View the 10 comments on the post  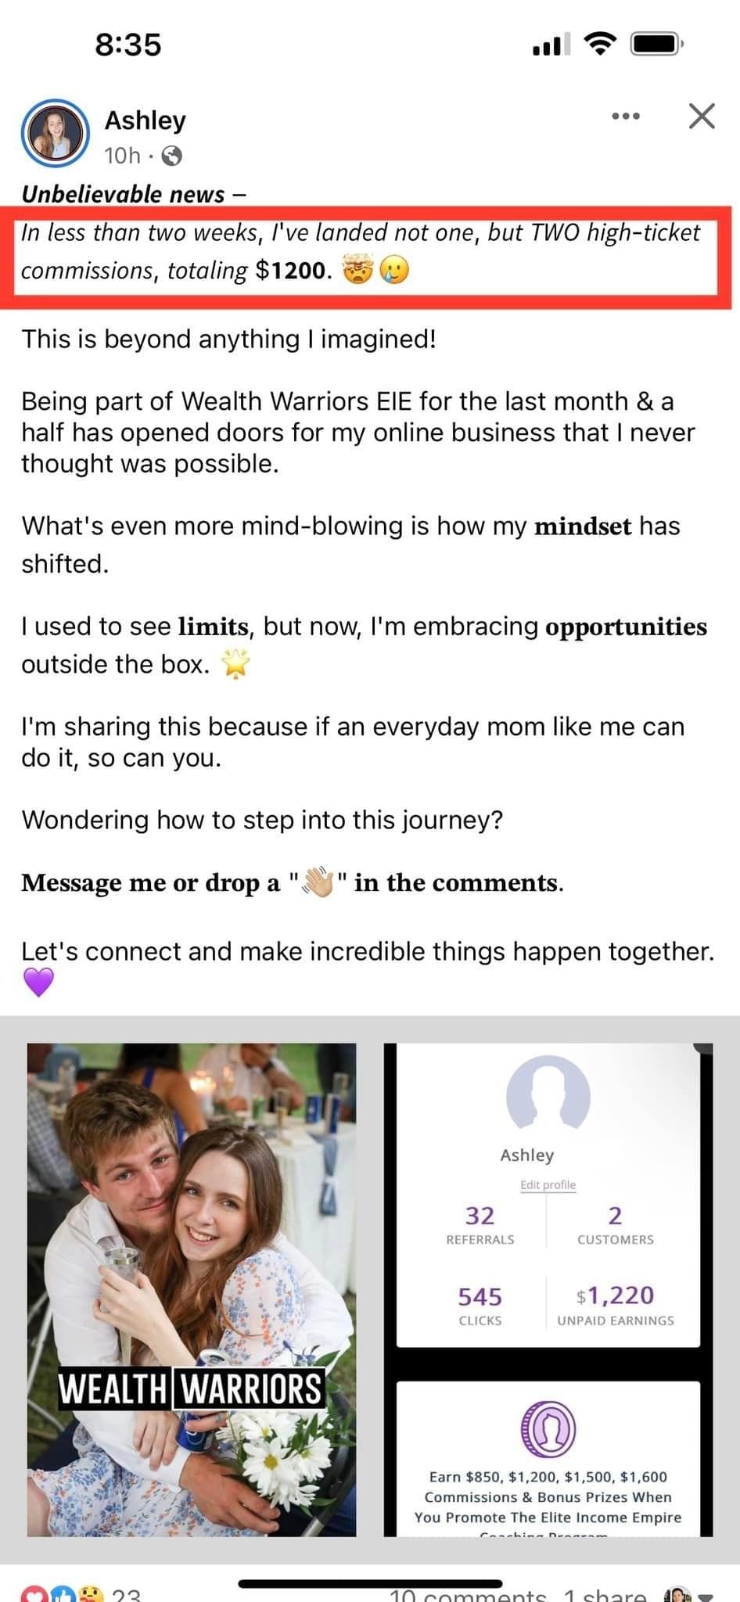coord(468,1595)
